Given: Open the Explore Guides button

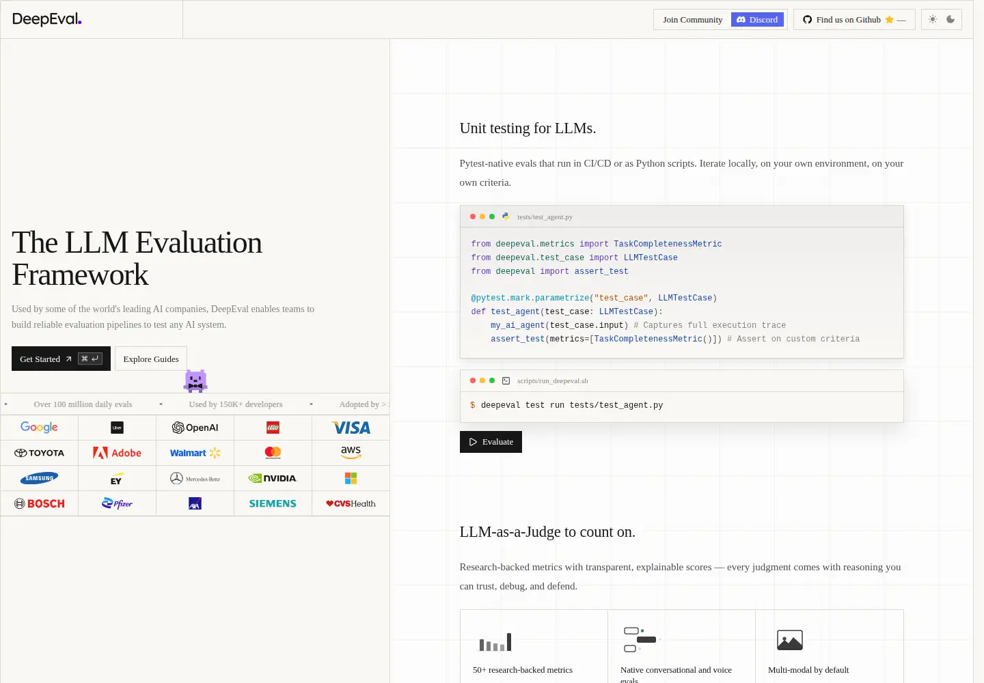Looking at the screenshot, I should point(151,359).
